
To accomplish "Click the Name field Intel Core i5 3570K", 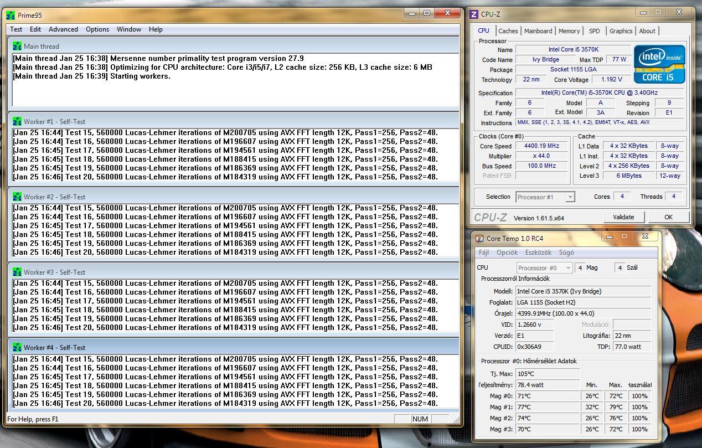I will 573,50.
